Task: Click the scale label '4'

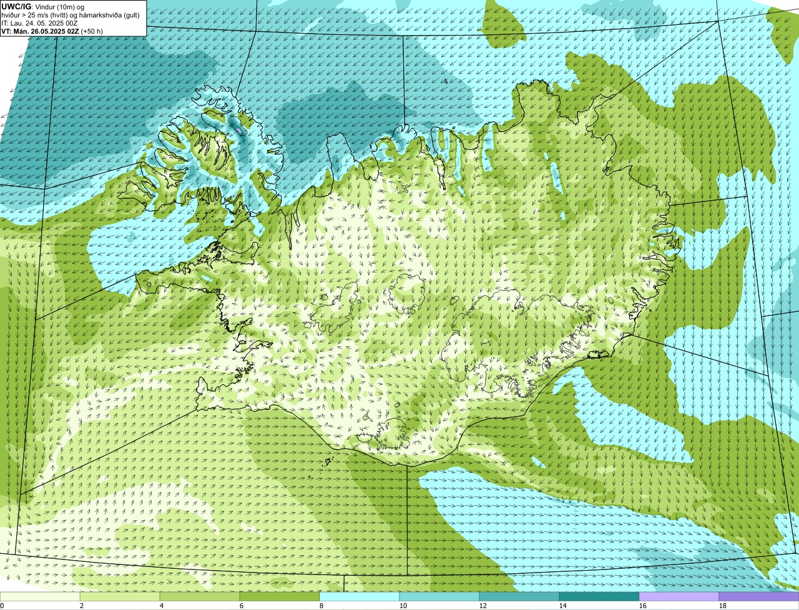Action: tap(162, 606)
